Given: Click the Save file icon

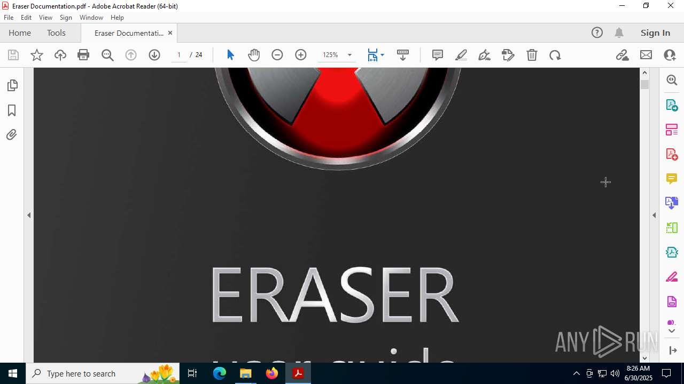Looking at the screenshot, I should coord(13,55).
